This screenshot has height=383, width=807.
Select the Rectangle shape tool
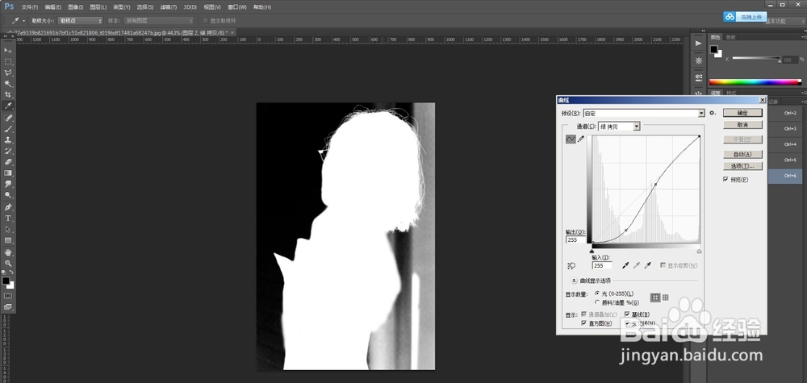8,240
